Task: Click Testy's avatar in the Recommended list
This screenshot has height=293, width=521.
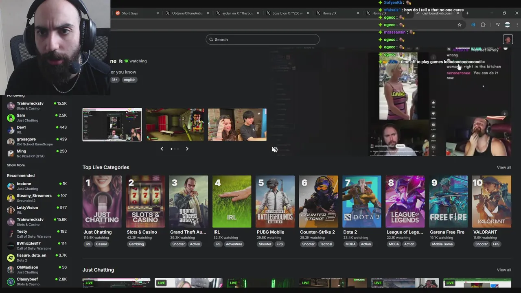Action: click(11, 234)
